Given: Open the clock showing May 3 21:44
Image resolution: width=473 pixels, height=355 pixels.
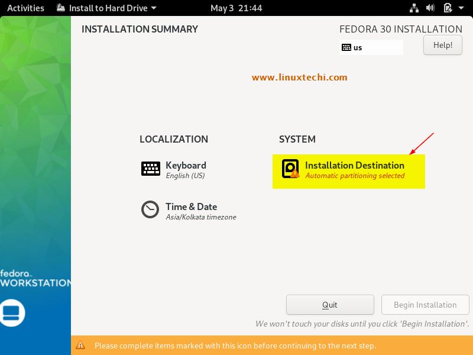Looking at the screenshot, I should point(236,8).
